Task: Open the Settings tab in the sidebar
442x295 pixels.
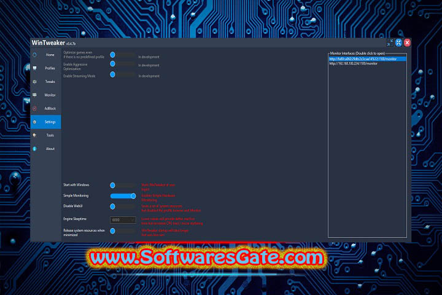Action: [45, 122]
